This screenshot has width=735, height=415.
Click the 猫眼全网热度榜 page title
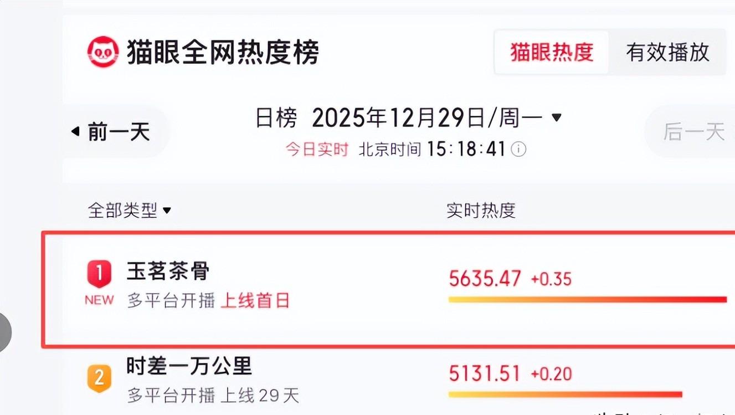point(223,53)
